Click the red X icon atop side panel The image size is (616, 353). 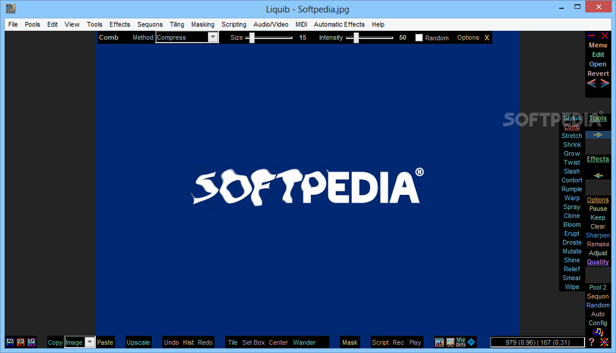605,36
